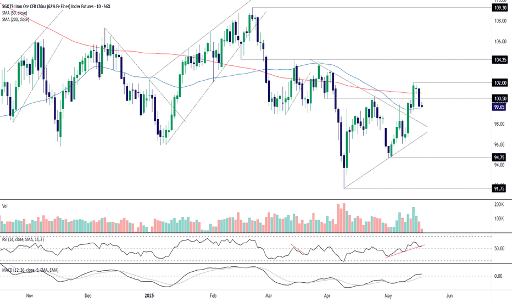The width and height of the screenshot is (512, 302).
Task: Select the Vol indicator label
Action: tap(5, 206)
